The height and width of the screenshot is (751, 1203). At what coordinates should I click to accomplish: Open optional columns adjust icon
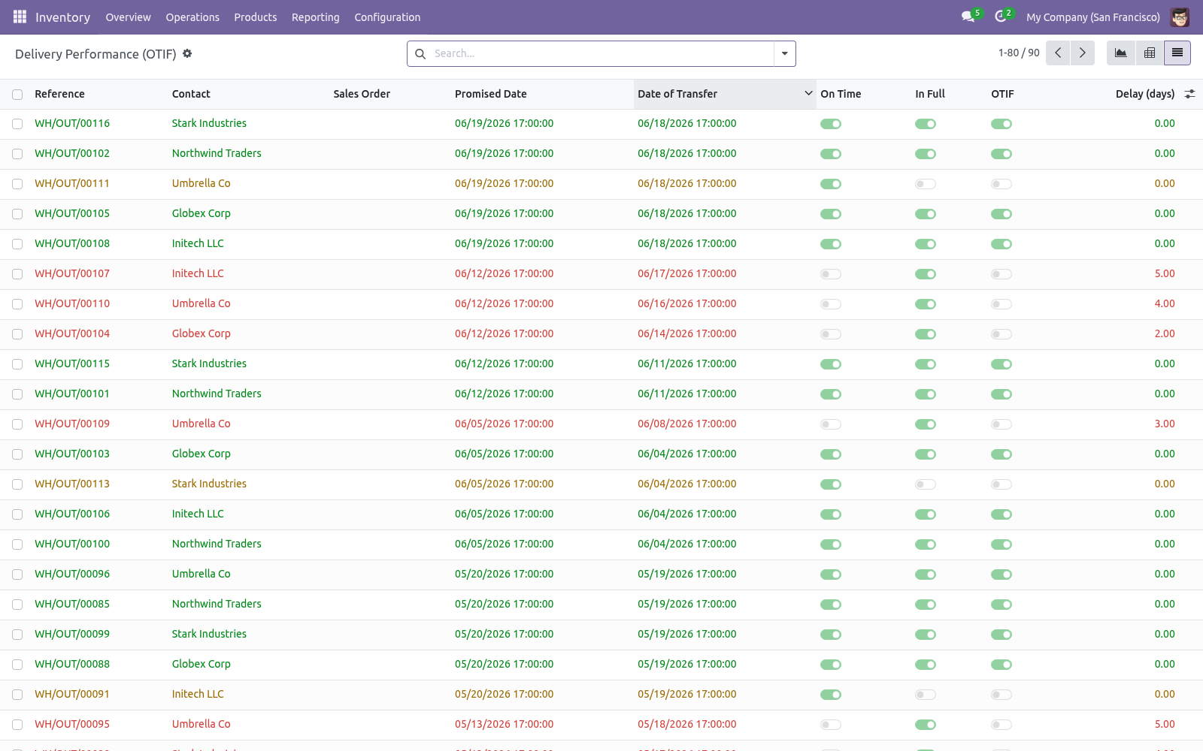(1189, 94)
